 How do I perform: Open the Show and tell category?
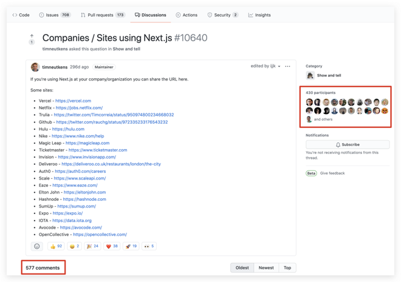(x=329, y=76)
